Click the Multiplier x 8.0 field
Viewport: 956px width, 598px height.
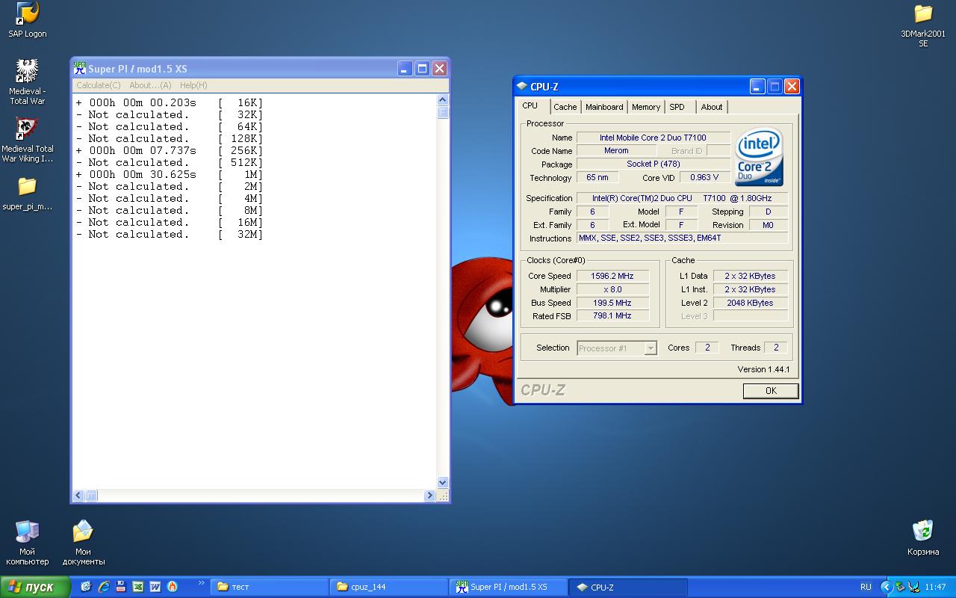coord(612,289)
